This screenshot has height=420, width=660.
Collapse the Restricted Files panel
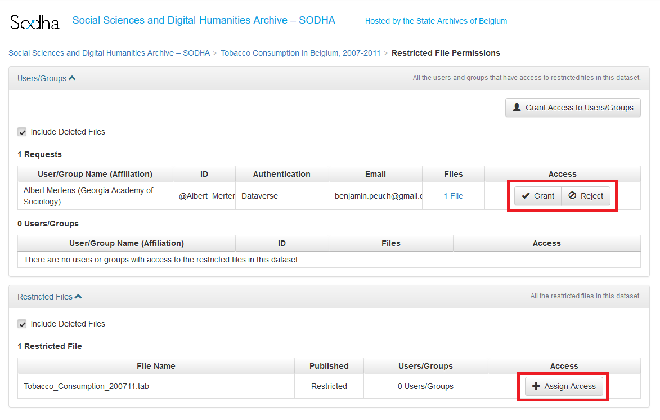(50, 297)
